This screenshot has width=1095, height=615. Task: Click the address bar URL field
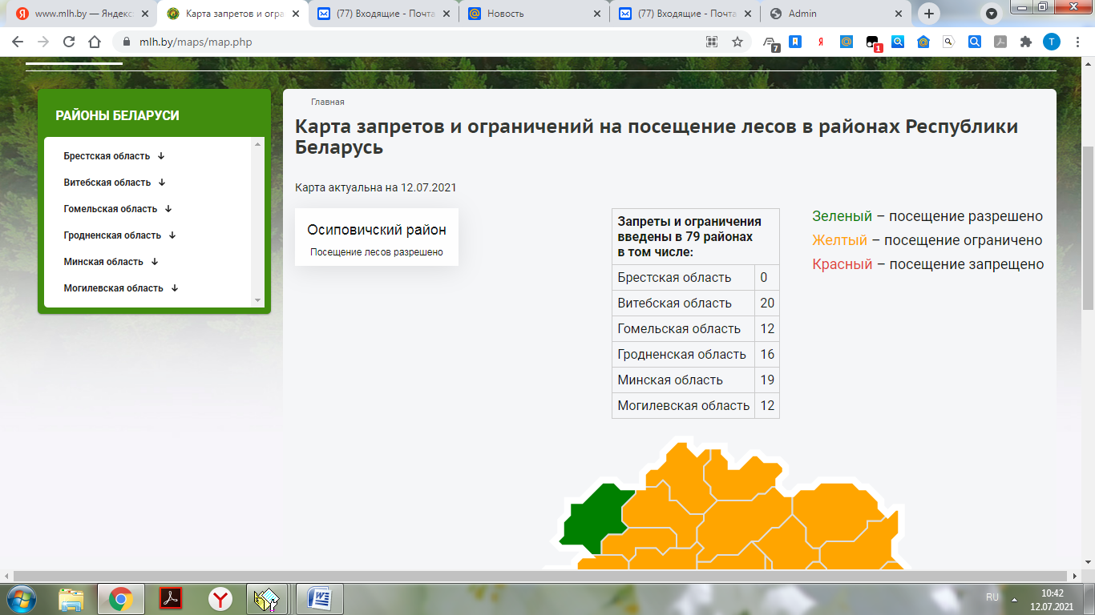pos(401,42)
